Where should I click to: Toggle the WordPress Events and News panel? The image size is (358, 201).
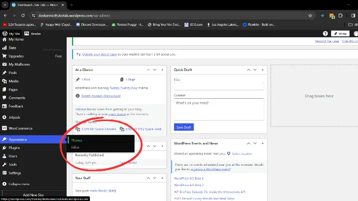point(263,143)
